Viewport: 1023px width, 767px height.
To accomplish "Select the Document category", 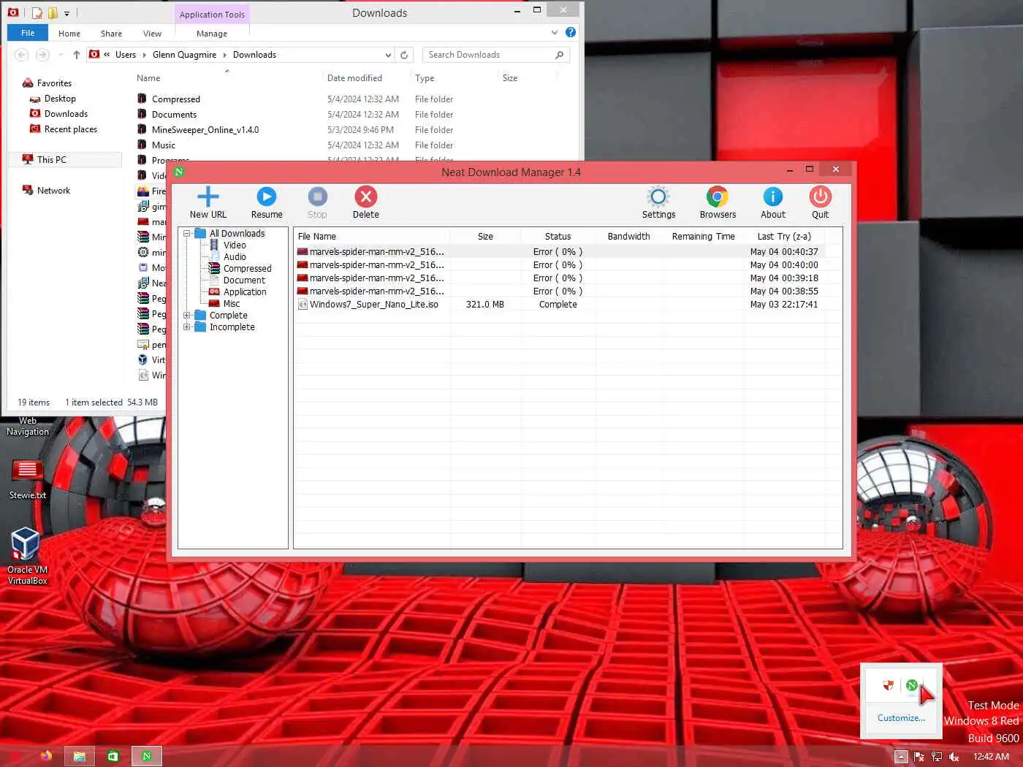I will point(244,281).
